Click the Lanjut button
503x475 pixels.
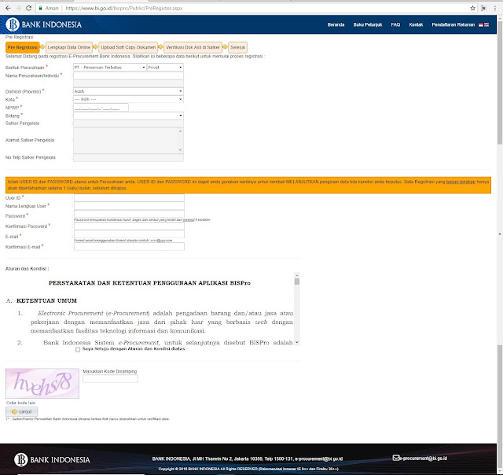pos(22,412)
